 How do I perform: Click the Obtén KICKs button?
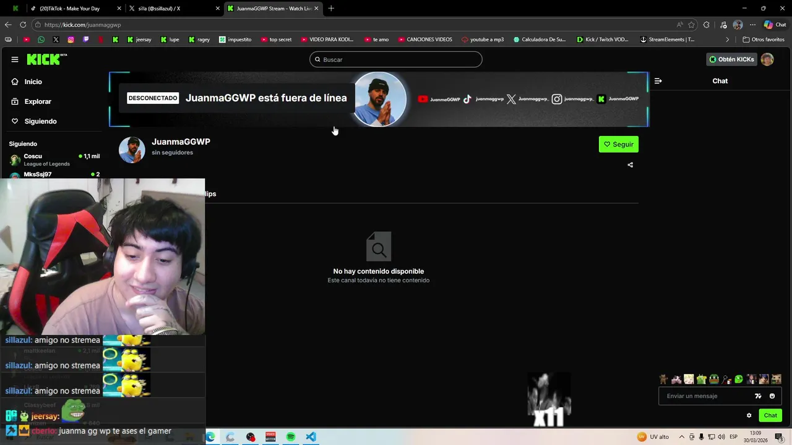[x=732, y=59]
